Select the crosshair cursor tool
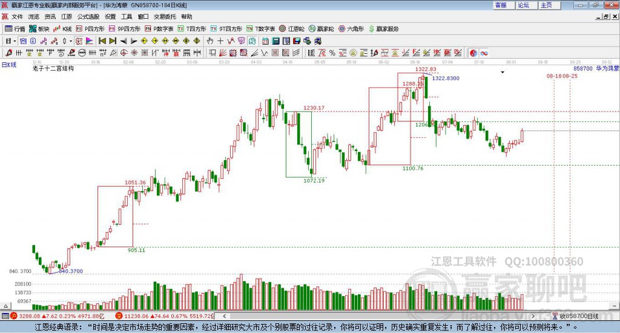The height and width of the screenshot is (333, 620). pyautogui.click(x=220, y=41)
